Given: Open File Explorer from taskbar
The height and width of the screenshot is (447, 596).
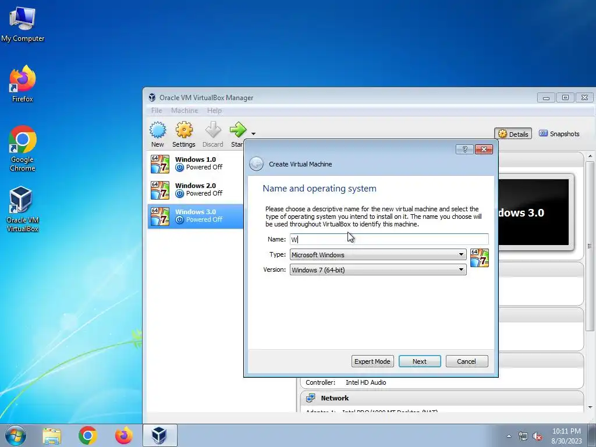Looking at the screenshot, I should point(52,435).
